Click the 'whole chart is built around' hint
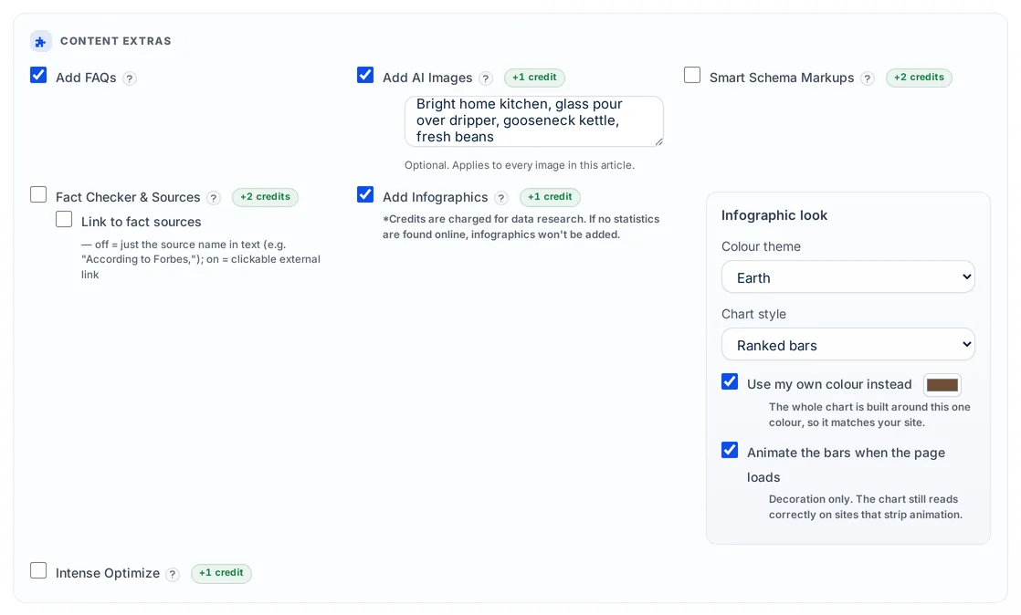 tap(869, 414)
